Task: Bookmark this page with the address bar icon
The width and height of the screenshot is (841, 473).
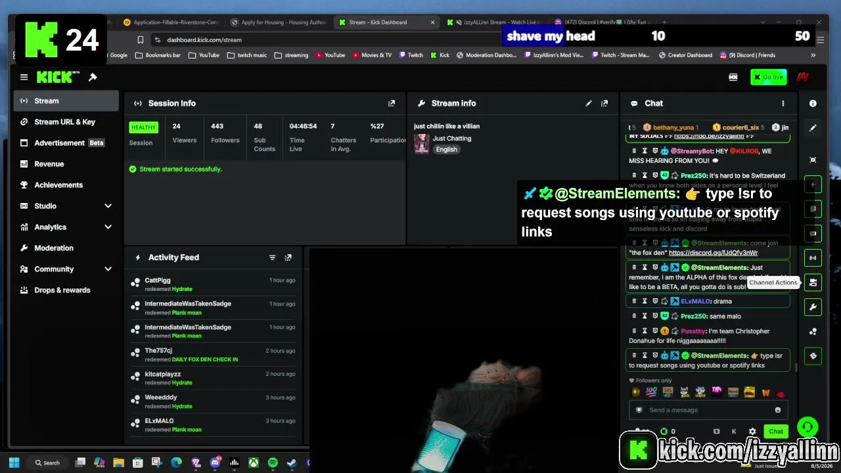Action: point(140,40)
